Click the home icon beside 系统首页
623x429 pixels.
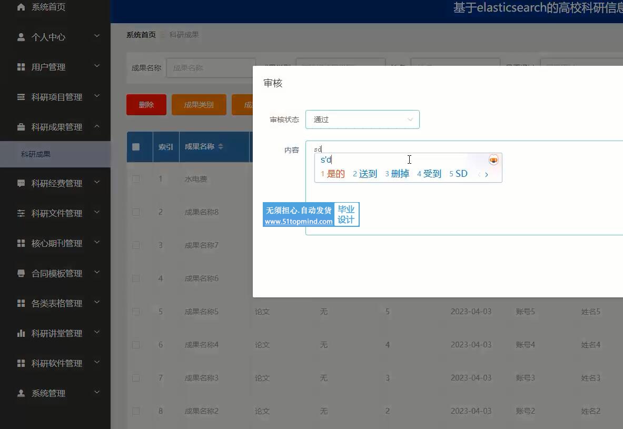coord(21,7)
